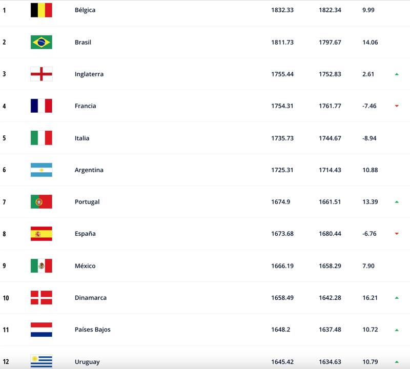The image size is (410, 369).
Task: Open the Bélgica team link
Action: pos(85,10)
